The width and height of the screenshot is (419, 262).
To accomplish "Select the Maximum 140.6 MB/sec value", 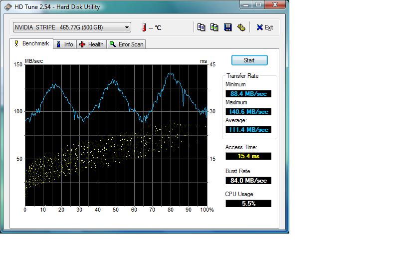I will (x=248, y=112).
